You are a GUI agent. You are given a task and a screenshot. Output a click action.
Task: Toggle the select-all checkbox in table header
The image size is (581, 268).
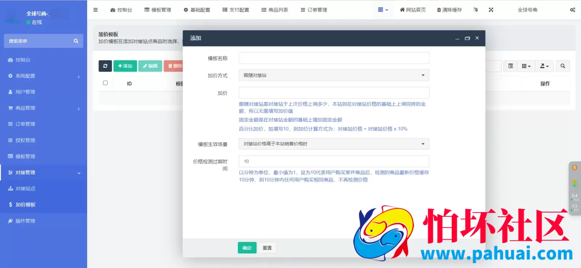point(105,83)
